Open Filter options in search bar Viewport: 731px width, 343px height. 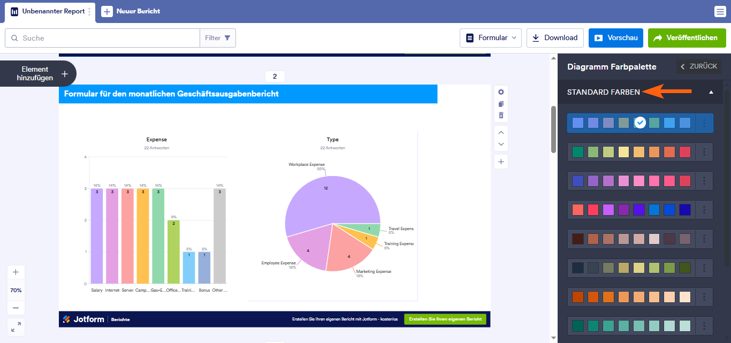[218, 38]
